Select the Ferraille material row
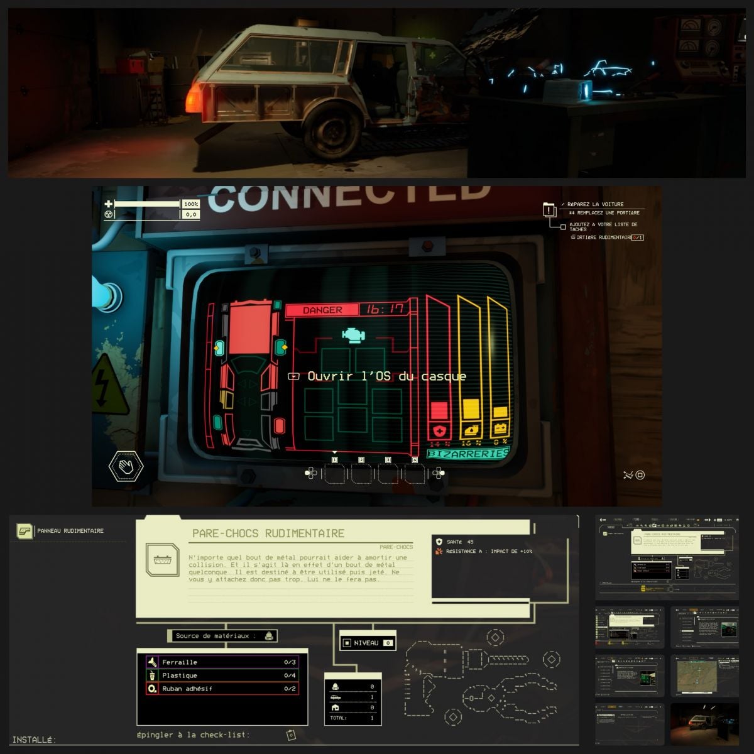Image resolution: width=754 pixels, height=754 pixels. pyautogui.click(x=222, y=662)
